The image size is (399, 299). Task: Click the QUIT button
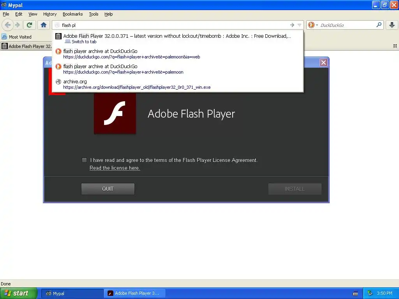click(108, 189)
